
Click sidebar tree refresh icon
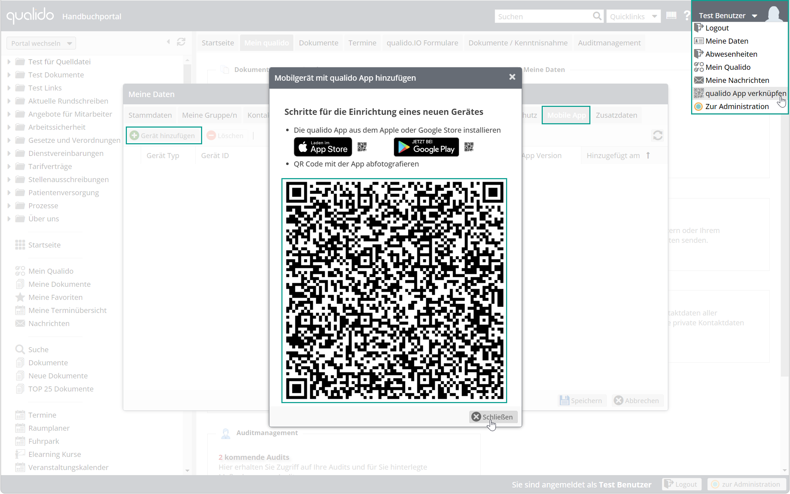[181, 42]
